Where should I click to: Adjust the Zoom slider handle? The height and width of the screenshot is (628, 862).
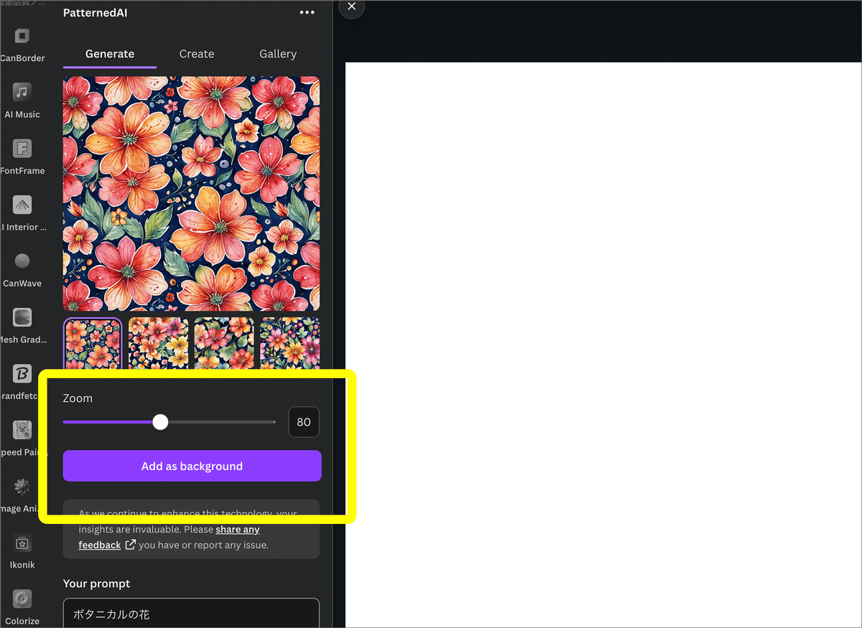tap(159, 422)
